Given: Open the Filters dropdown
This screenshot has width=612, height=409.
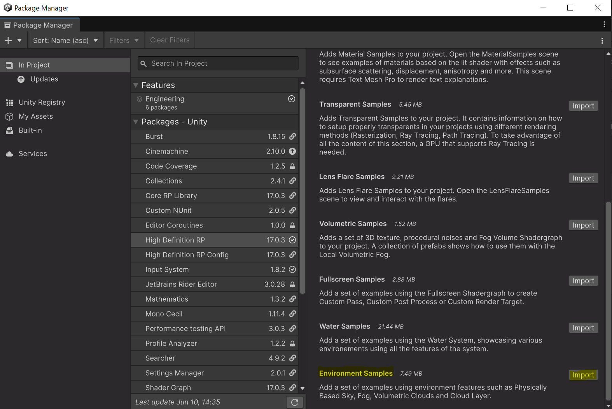Looking at the screenshot, I should (124, 40).
